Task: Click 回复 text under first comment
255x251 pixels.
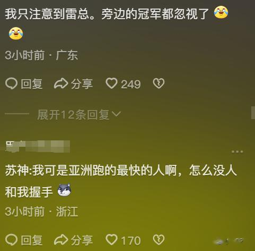Action: (32, 84)
